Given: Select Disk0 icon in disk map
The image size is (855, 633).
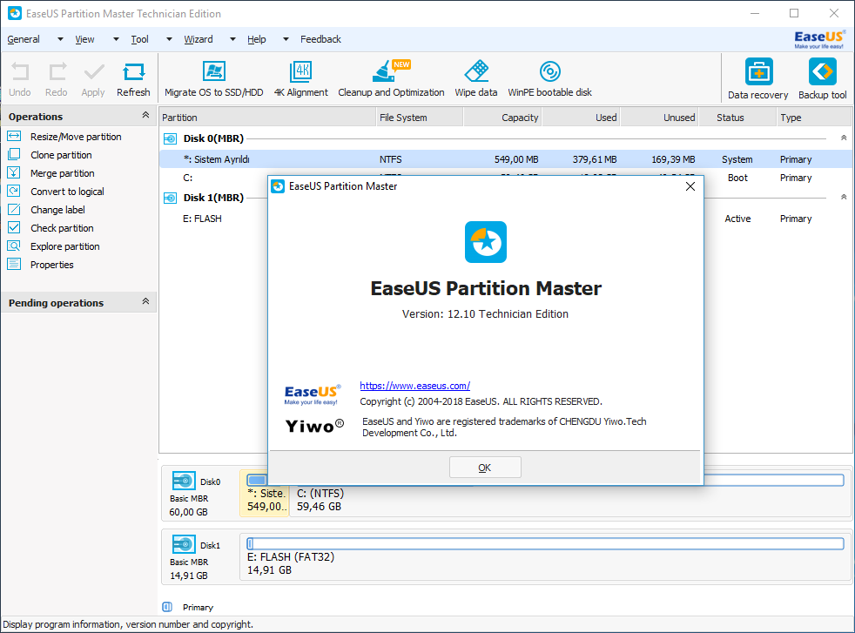Looking at the screenshot, I should tap(184, 481).
